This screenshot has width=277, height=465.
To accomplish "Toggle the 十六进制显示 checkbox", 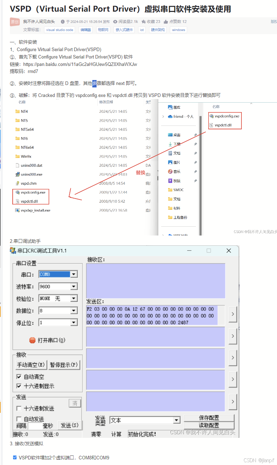I will click(19, 386).
